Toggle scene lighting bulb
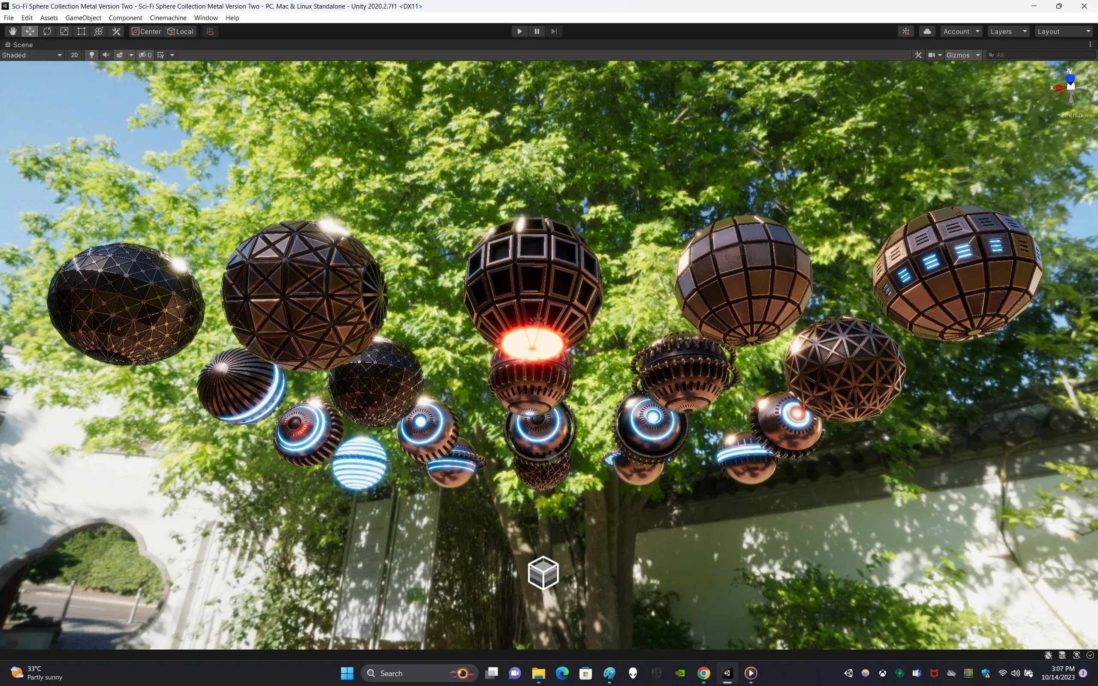The image size is (1098, 686). coord(92,55)
